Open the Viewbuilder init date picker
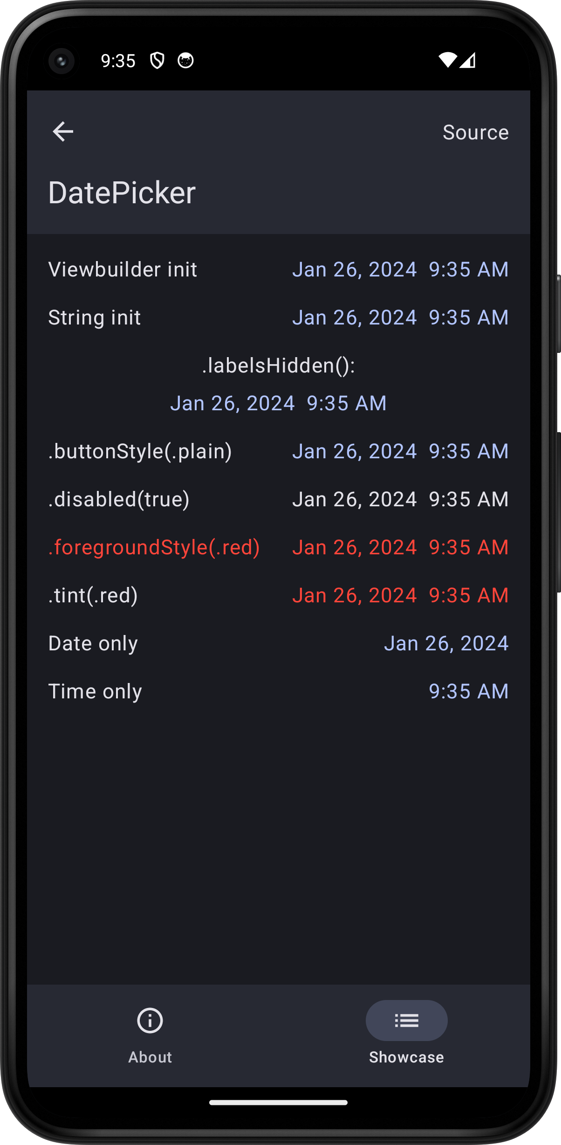Viewport: 561px width, 1145px height. [x=400, y=269]
